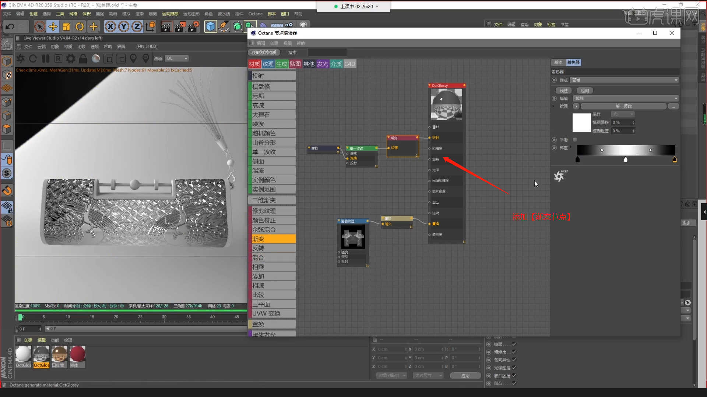Screen dimensions: 707x397
Task: Activate the Scale tool
Action: tap(66, 26)
